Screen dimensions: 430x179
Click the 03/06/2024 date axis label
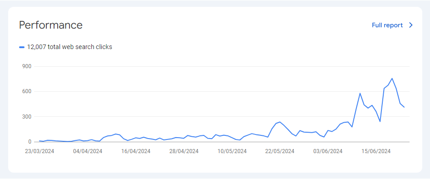click(x=328, y=151)
